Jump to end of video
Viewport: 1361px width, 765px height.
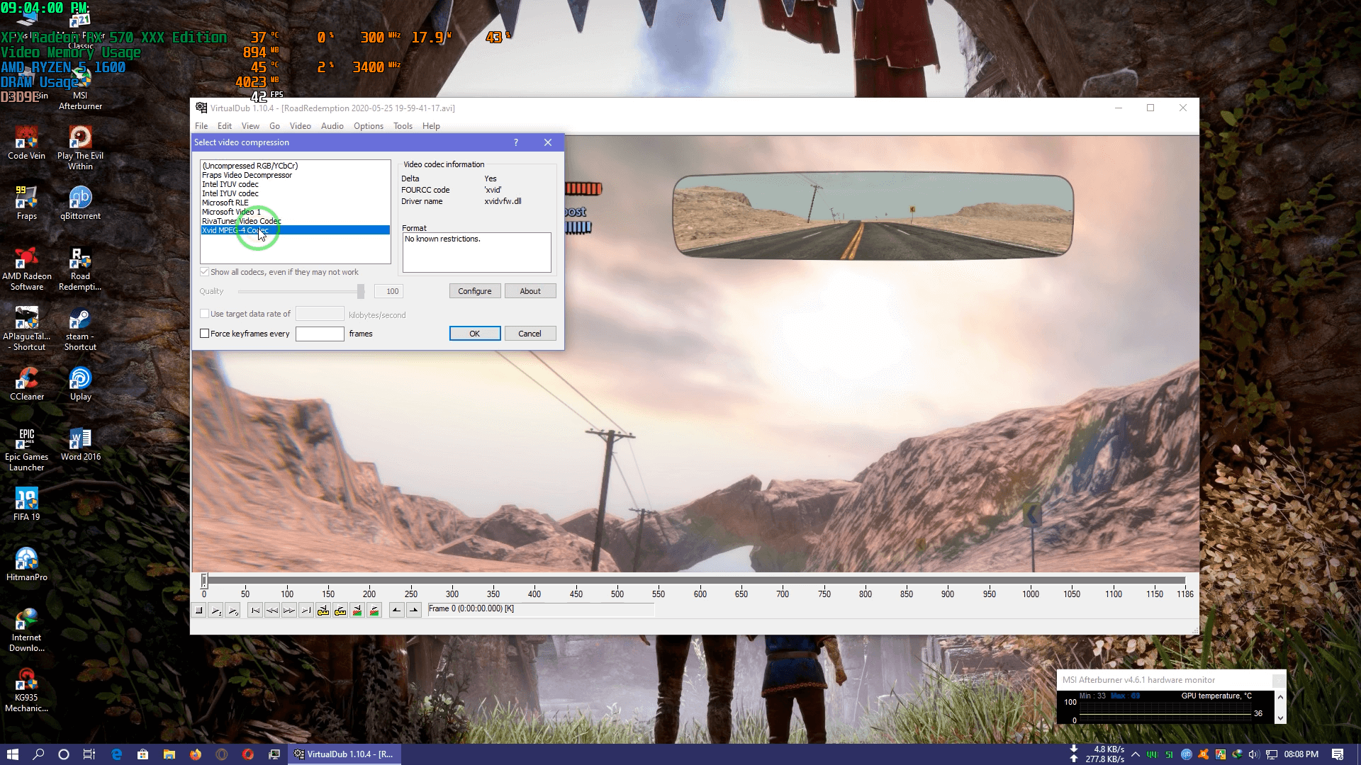coord(306,611)
